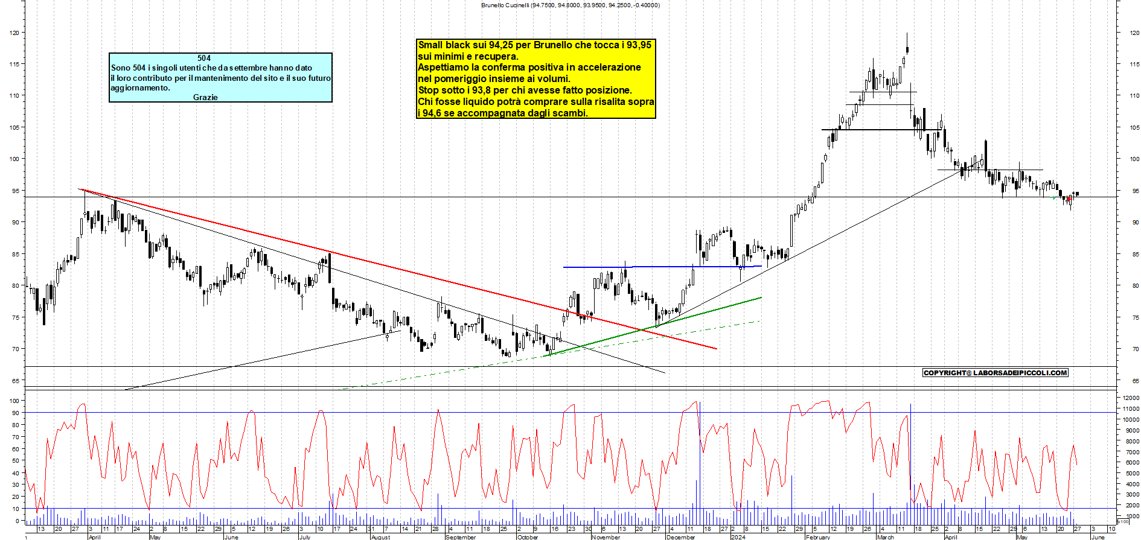Screen dimensions: 1141x540
Task: Click the tallest blue volume spike in March
Action: pyautogui.click(x=910, y=465)
